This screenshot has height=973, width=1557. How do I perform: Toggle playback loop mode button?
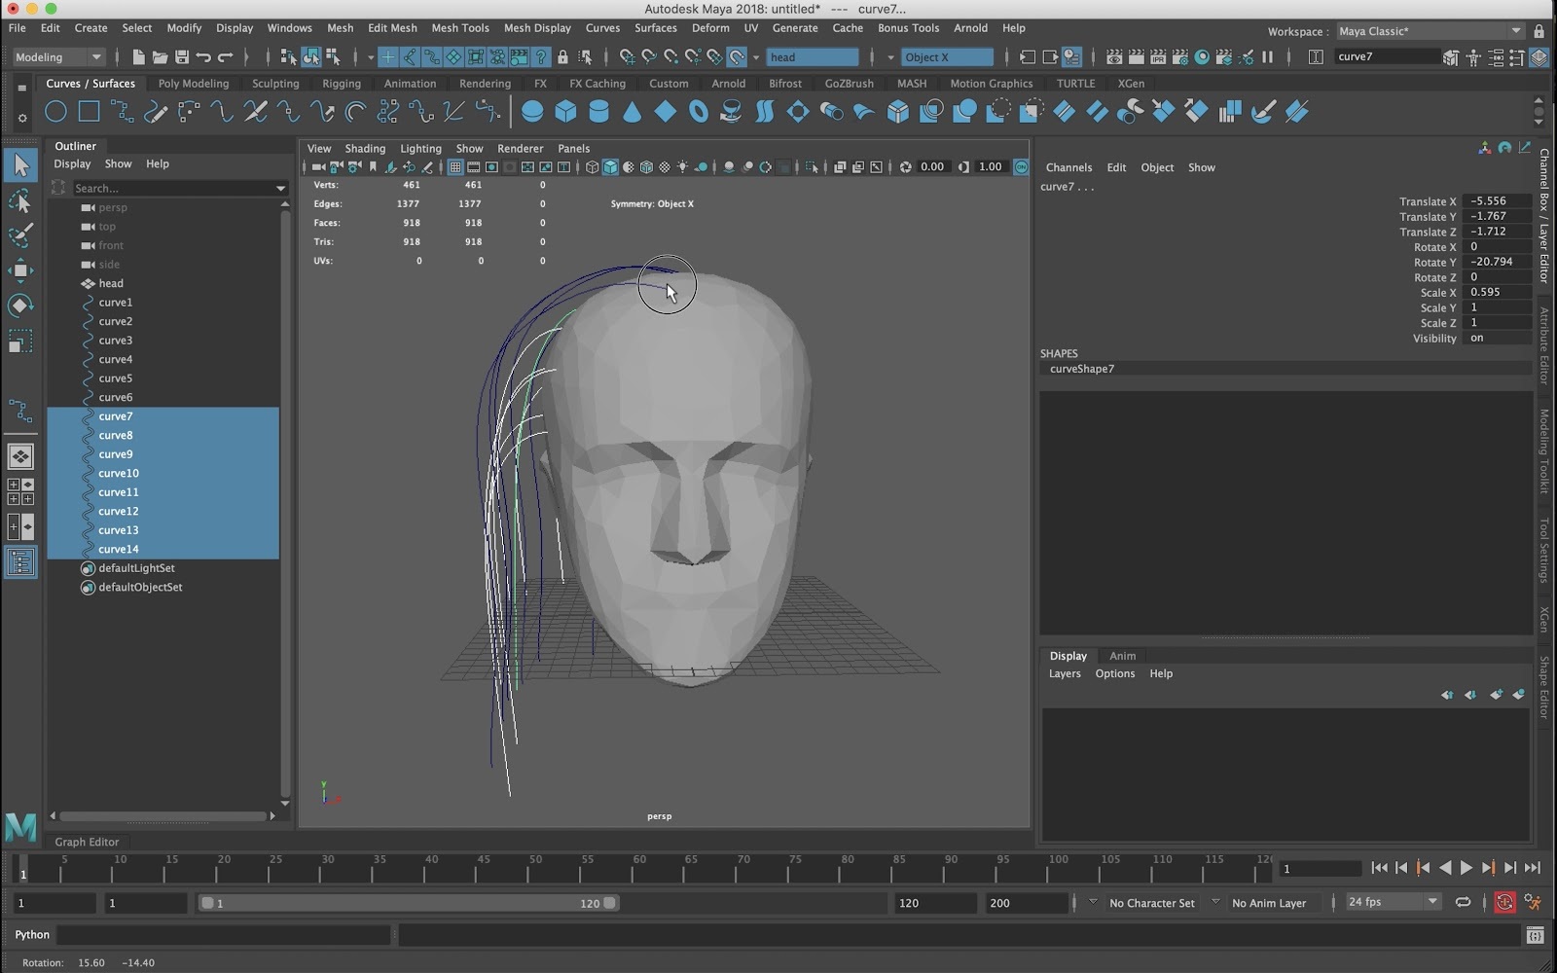1463,903
